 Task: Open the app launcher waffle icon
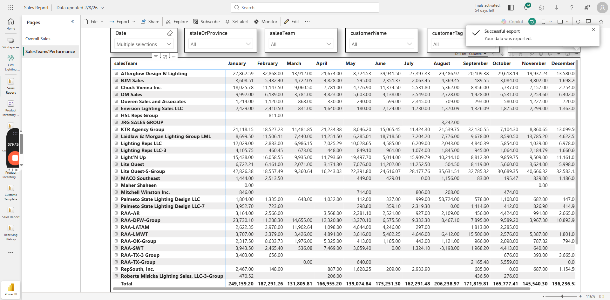pyautogui.click(x=11, y=8)
